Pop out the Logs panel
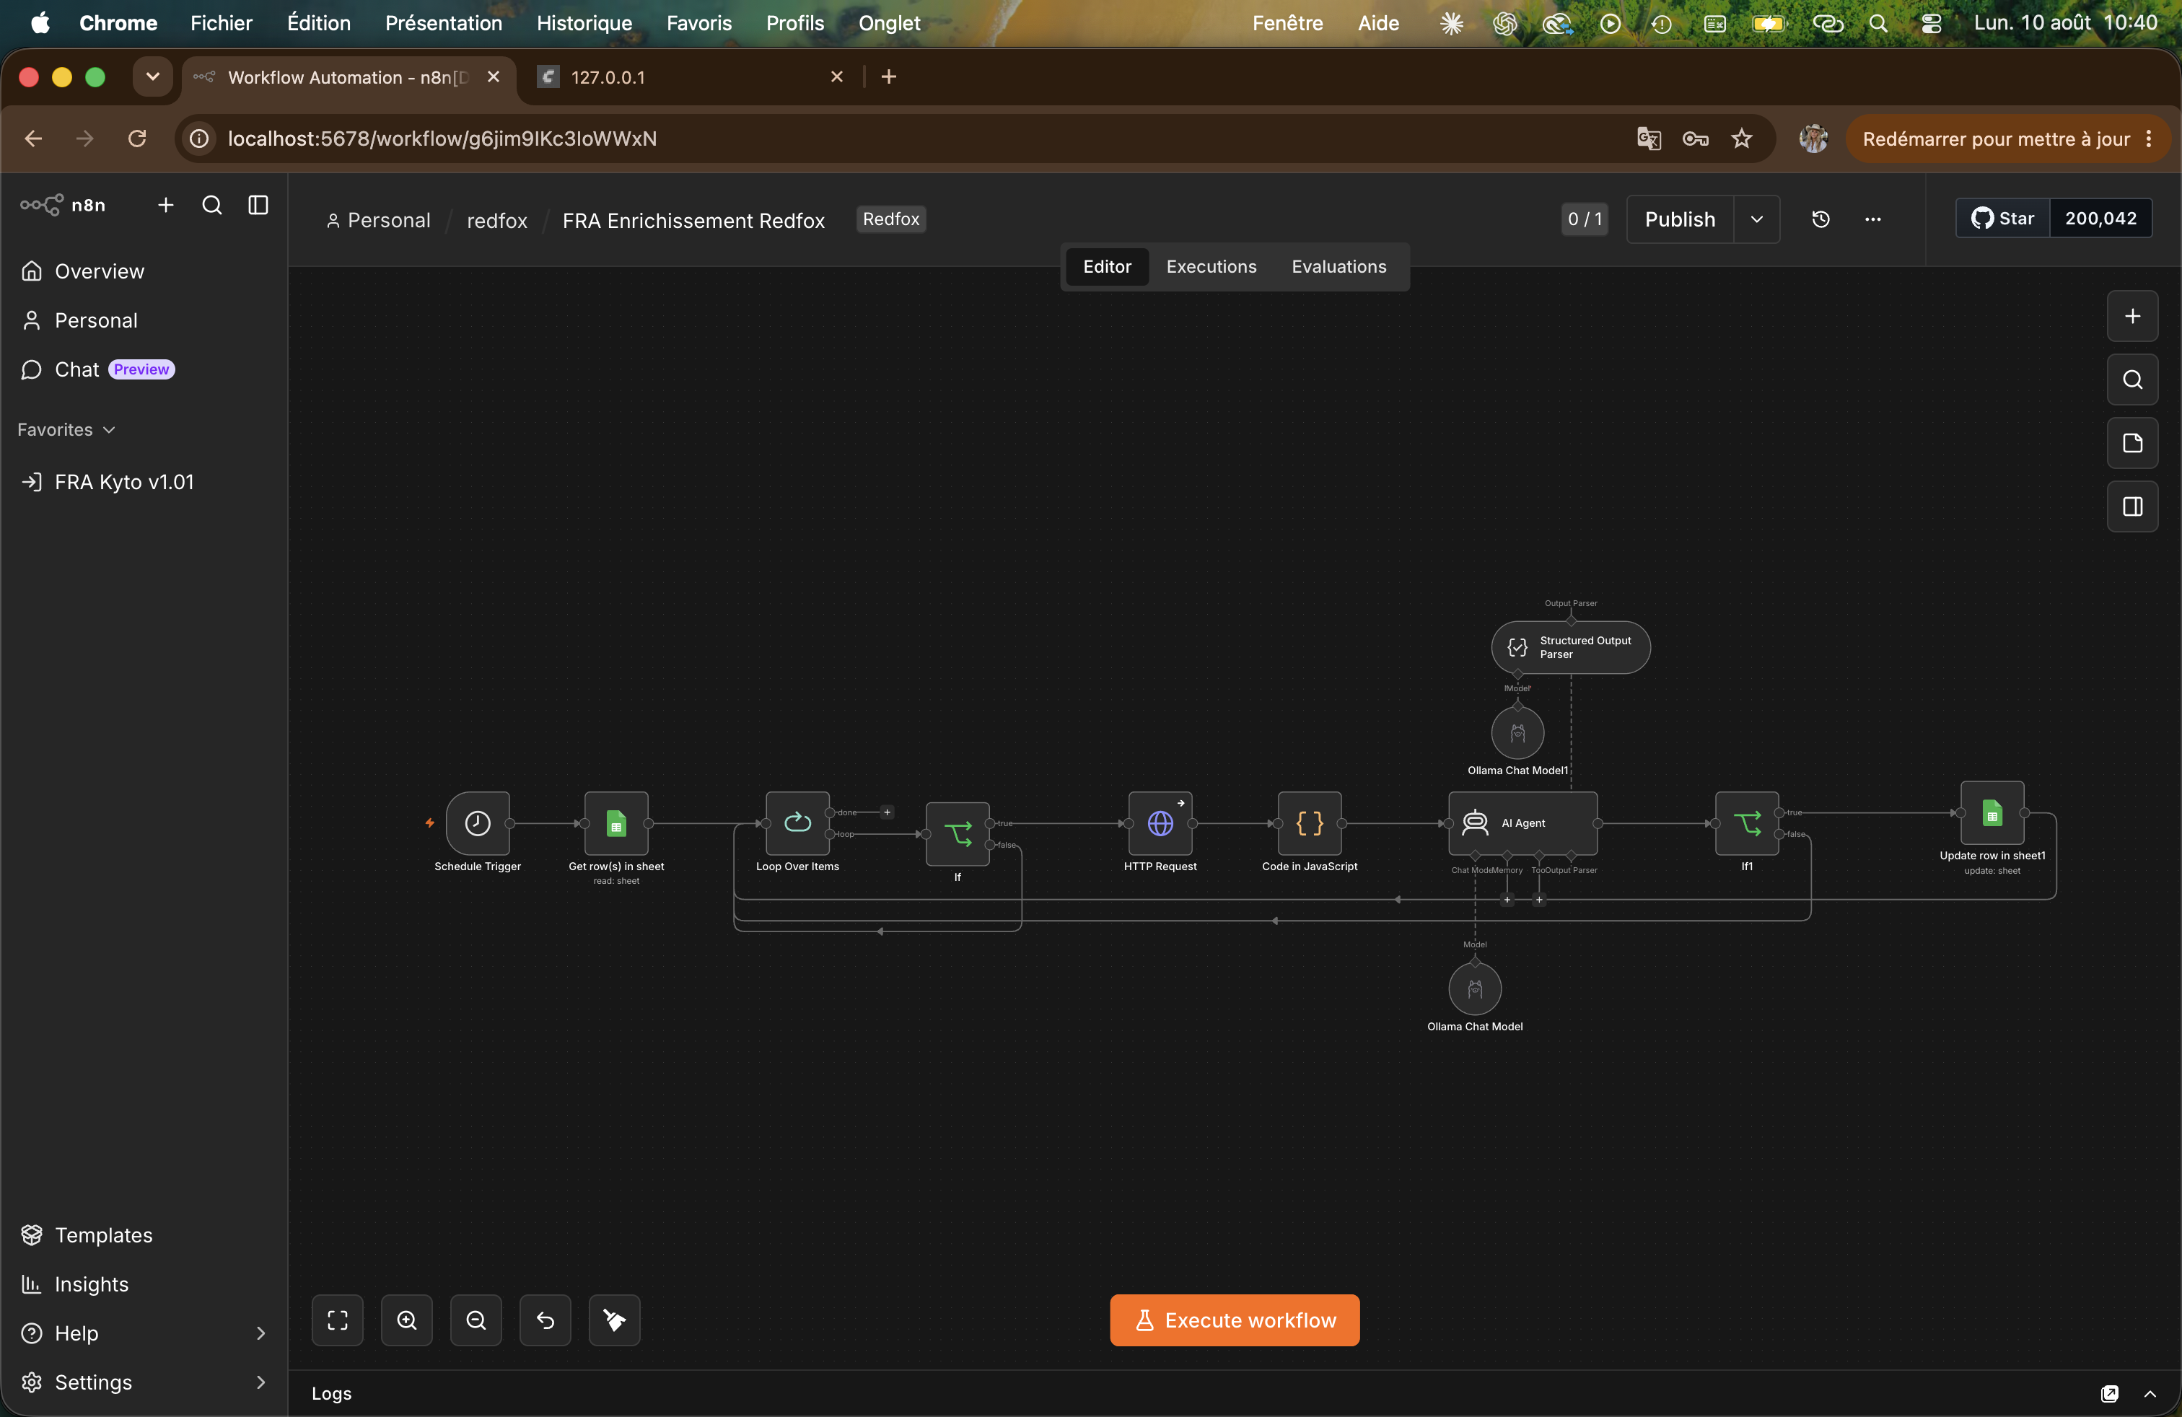 coord(2110,1393)
